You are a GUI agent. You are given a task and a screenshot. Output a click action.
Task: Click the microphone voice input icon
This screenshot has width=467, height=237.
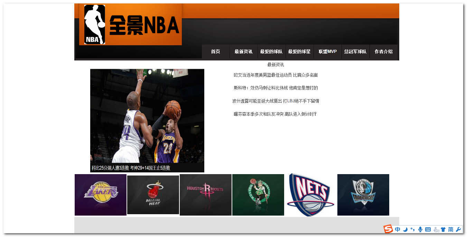[420, 229]
